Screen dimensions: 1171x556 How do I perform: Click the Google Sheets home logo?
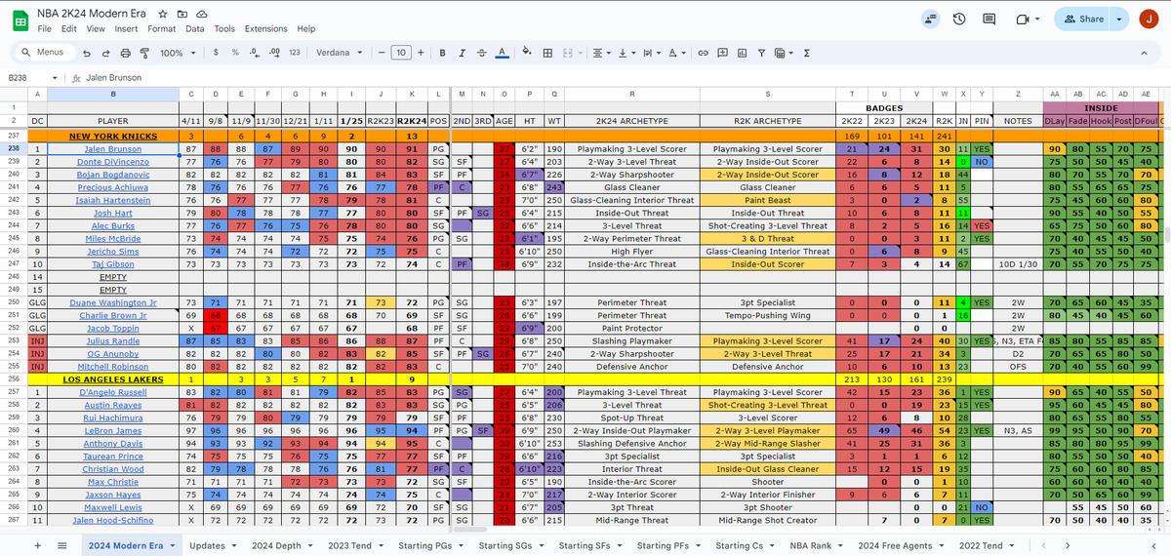point(19,20)
